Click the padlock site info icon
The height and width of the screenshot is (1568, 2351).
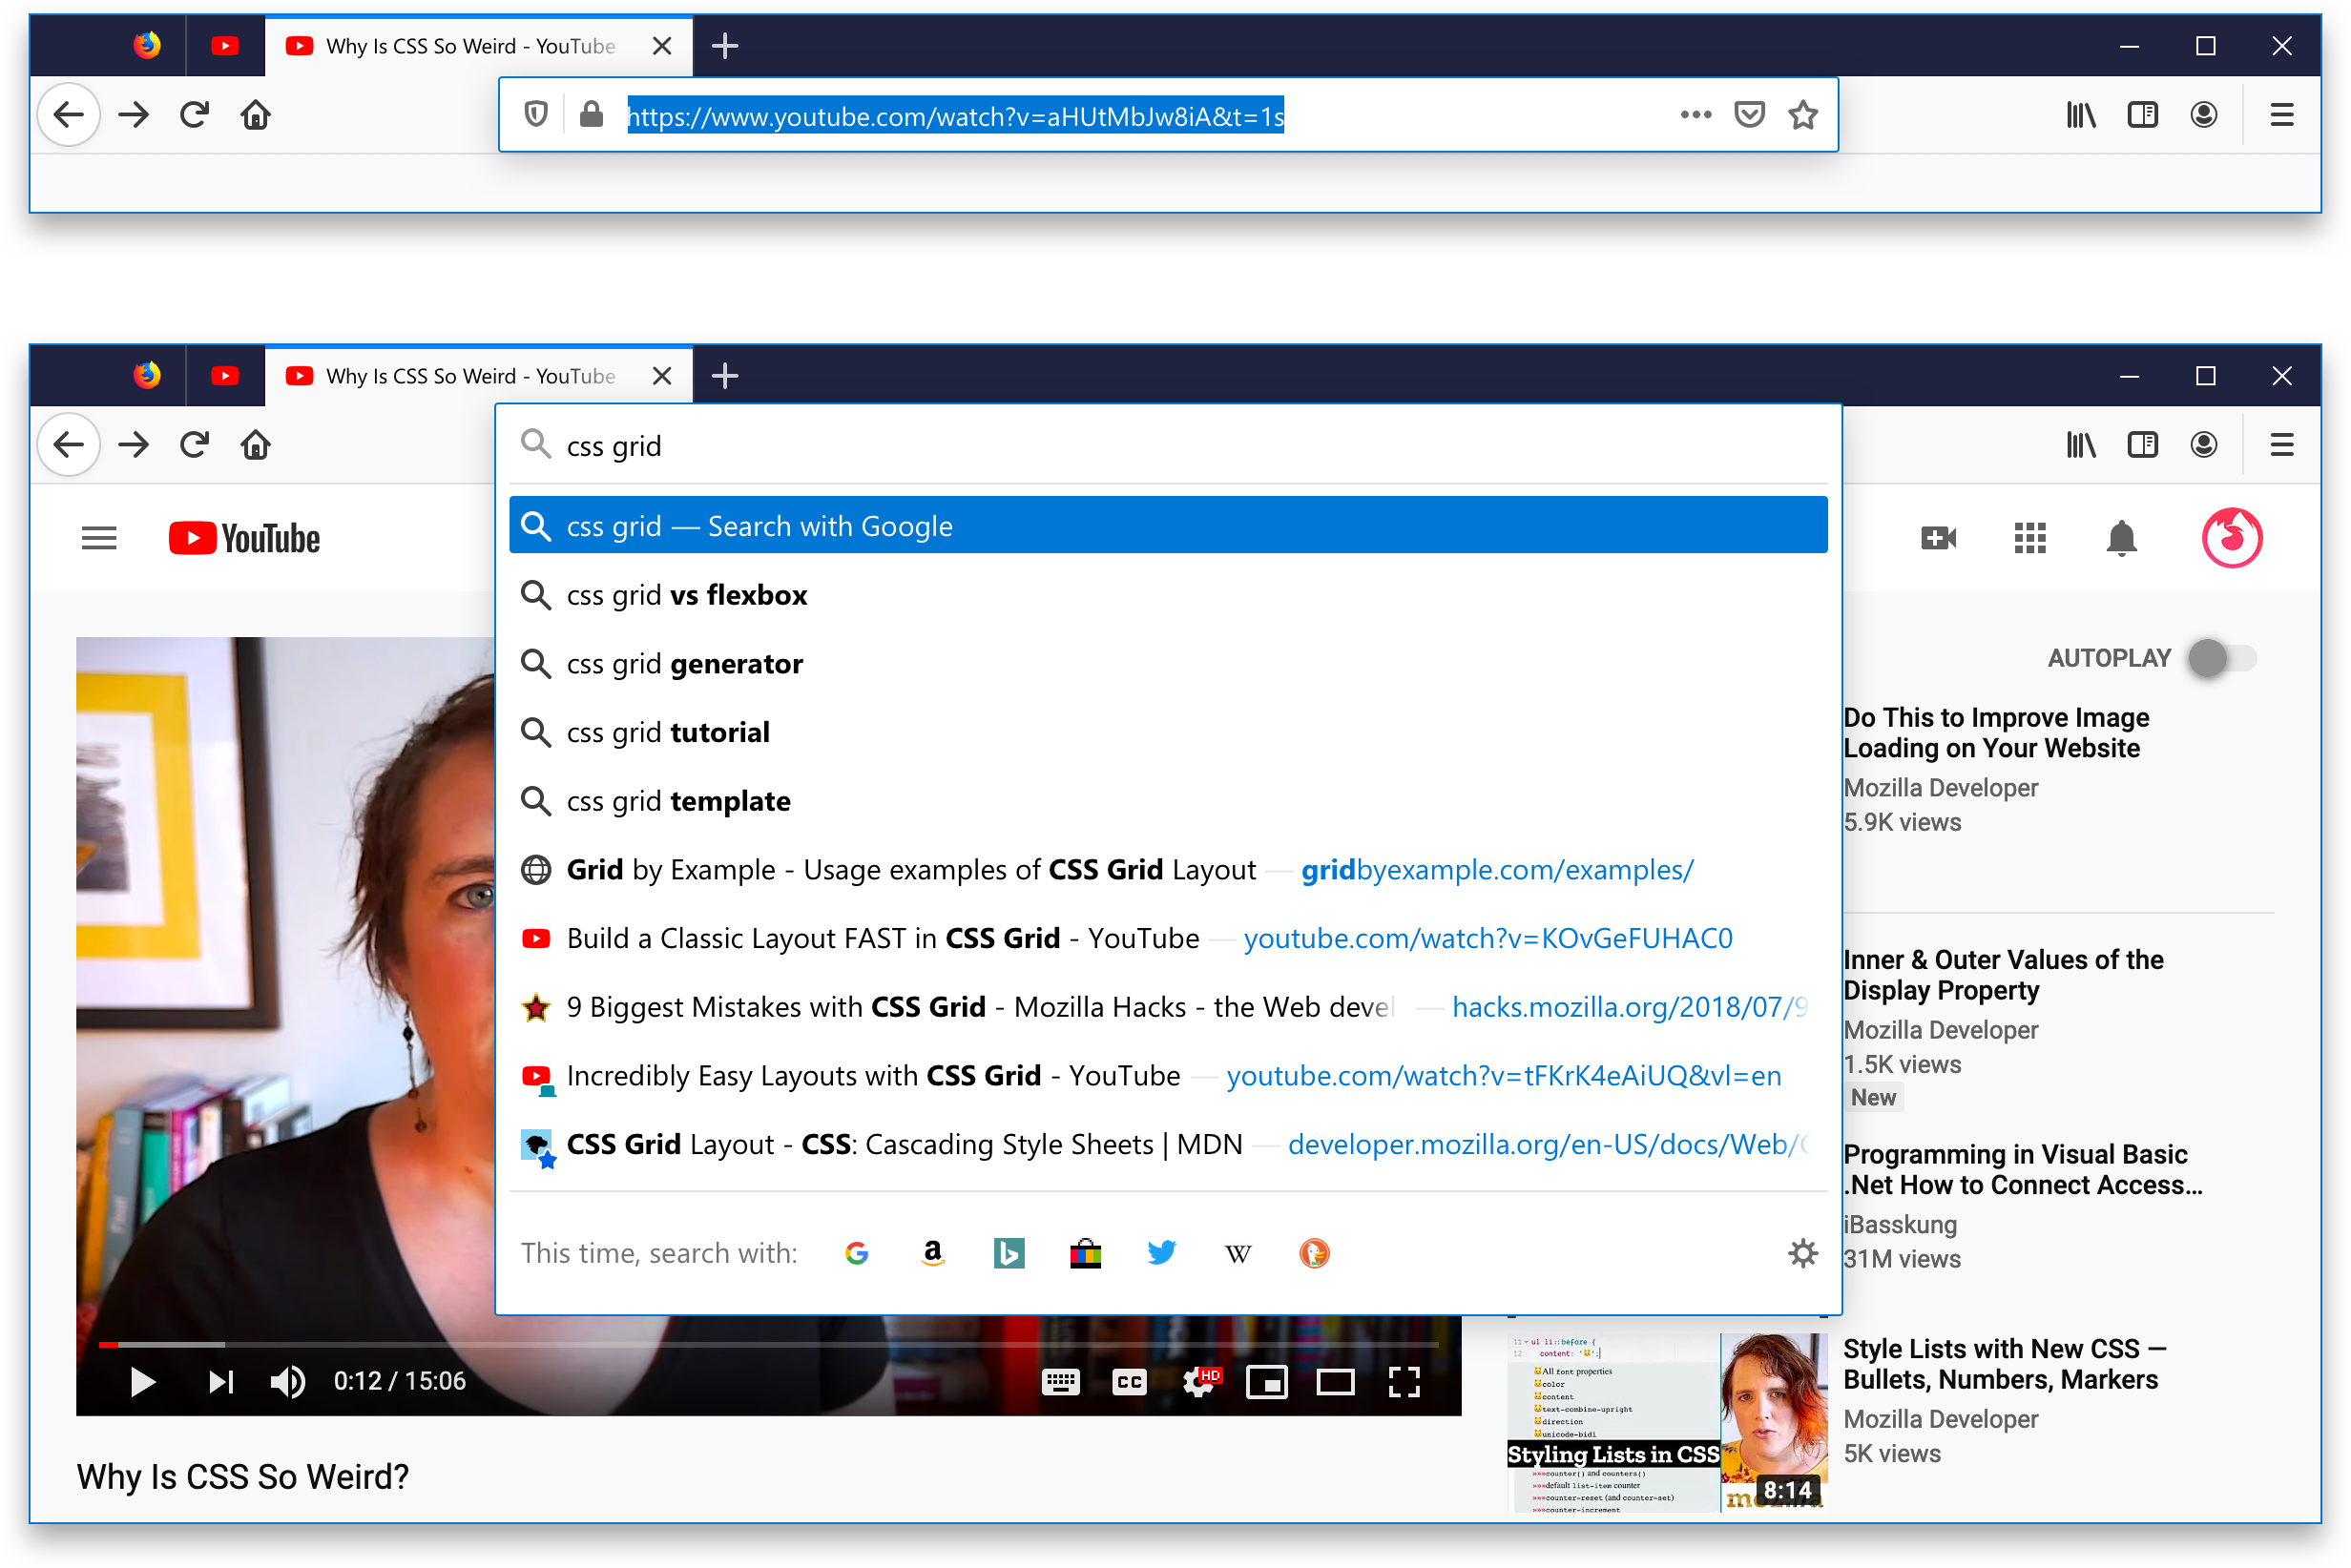click(592, 115)
